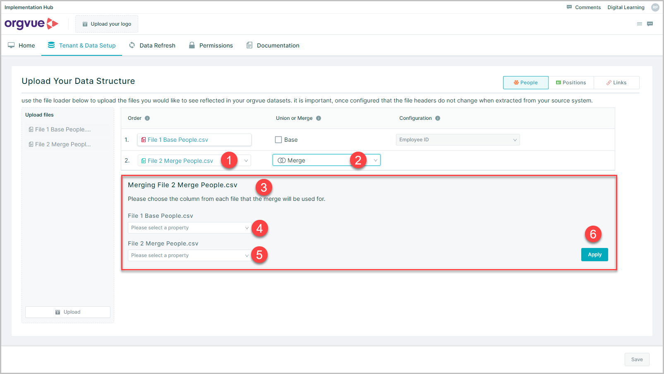Show info tooltip for Order

point(147,118)
